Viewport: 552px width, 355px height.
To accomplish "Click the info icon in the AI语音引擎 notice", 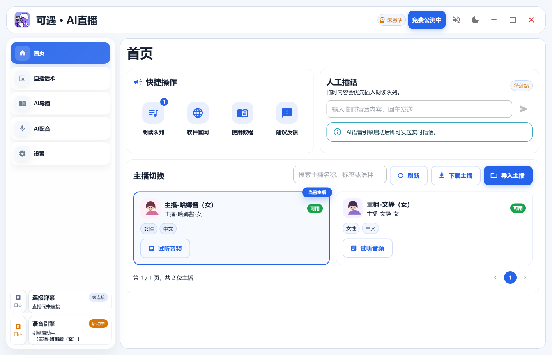I will [338, 132].
